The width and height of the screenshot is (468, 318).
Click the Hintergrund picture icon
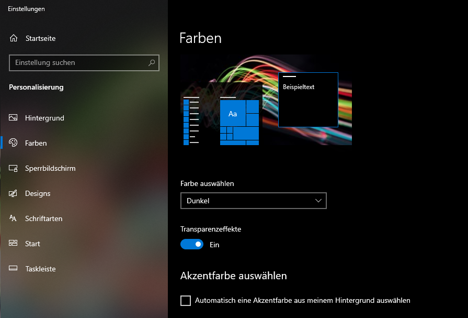click(x=13, y=117)
